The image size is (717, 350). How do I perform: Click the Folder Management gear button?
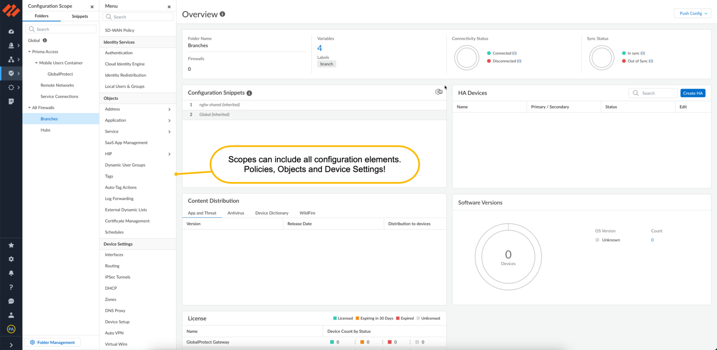(52, 342)
